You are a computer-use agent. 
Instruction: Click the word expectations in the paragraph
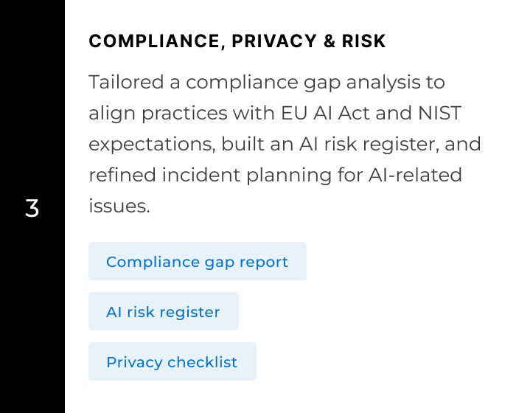coord(152,145)
